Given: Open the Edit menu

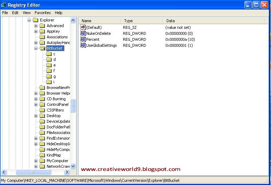Looking at the screenshot, I should [x=15, y=13].
